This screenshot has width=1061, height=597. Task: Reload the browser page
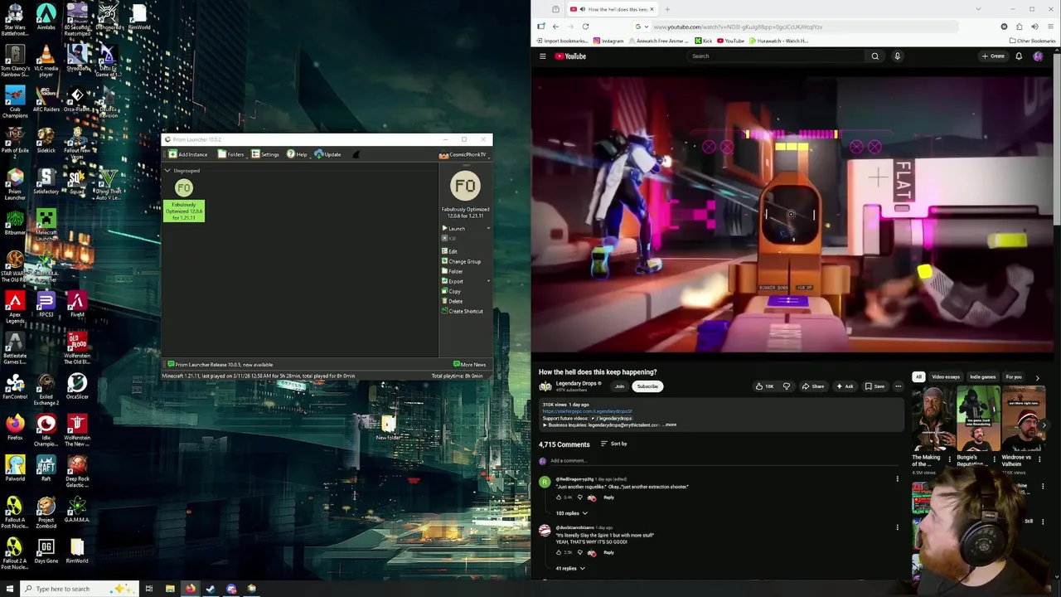(585, 27)
